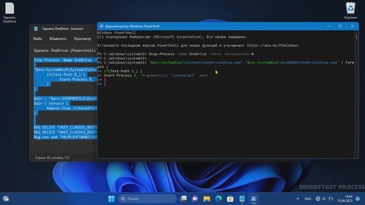Screen dimensions: 365x205
Task: Click the aka.ms/PSWindows link in PowerShell
Action: (x=273, y=46)
